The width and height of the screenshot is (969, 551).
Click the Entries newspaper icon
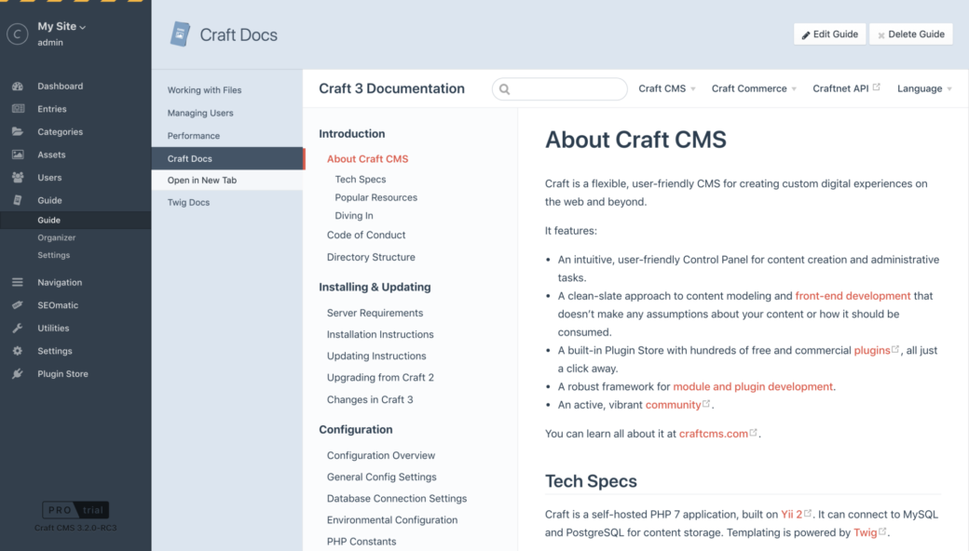coord(18,109)
